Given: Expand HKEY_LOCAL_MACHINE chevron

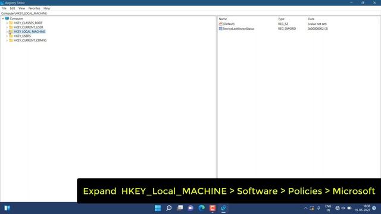Looking at the screenshot, I should [x=7, y=32].
